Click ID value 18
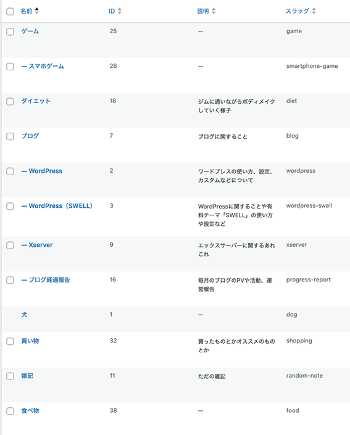350x435 pixels. [113, 101]
